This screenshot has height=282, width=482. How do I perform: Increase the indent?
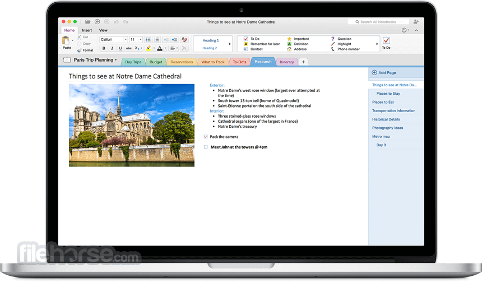(x=174, y=40)
